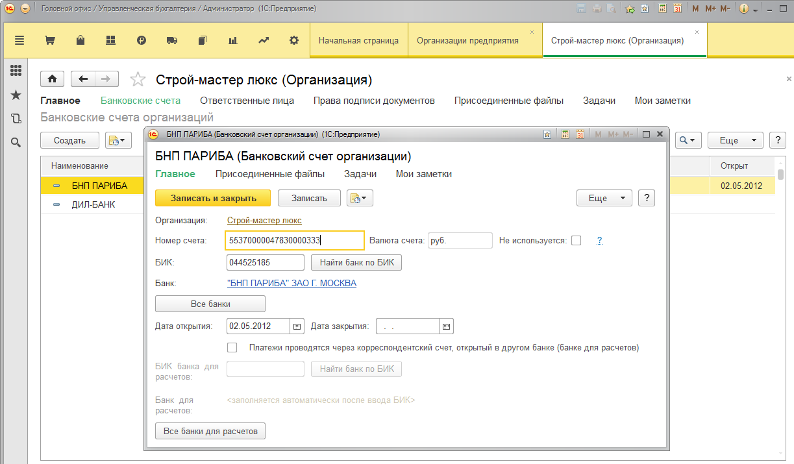Add dialog to favorites via title bar star icon
Image resolution: width=794 pixels, height=464 pixels.
(548, 134)
